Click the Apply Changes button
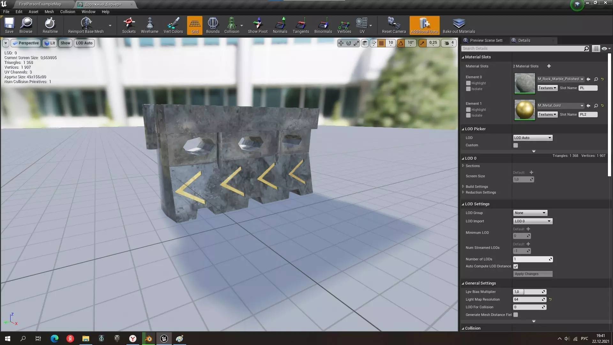This screenshot has width=613, height=345. pos(533,274)
